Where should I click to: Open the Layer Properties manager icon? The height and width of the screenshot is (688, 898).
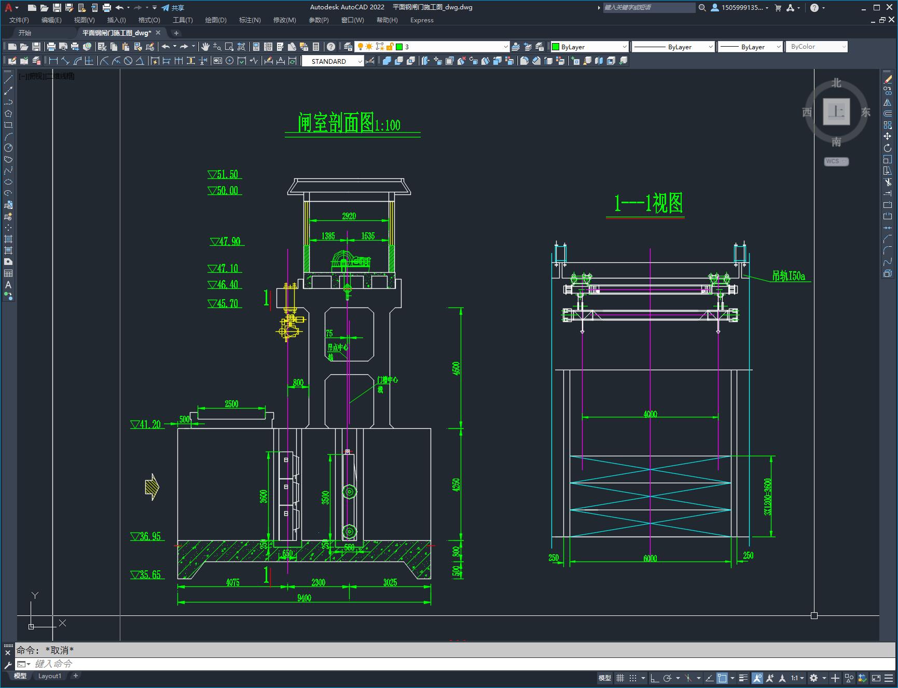pyautogui.click(x=348, y=47)
